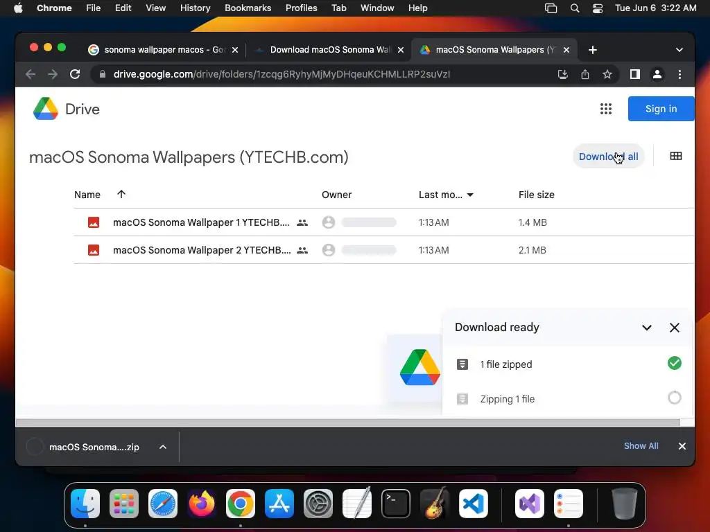Share this page from address bar
This screenshot has height=532, width=710.
(585, 74)
